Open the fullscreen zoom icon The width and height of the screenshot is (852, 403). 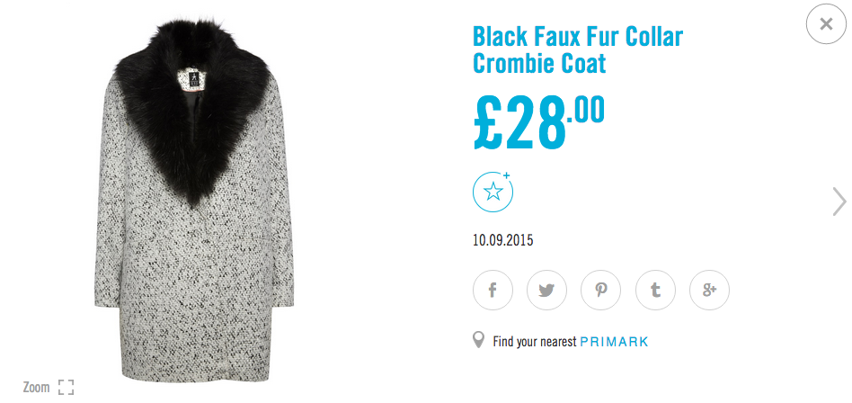pos(66,388)
